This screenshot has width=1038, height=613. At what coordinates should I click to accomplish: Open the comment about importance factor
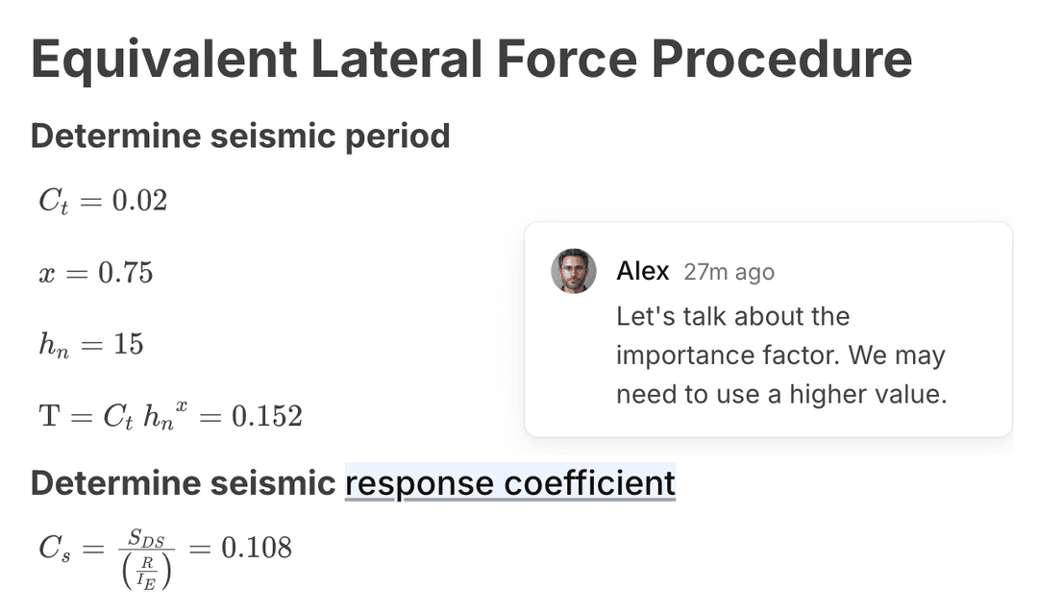768,329
